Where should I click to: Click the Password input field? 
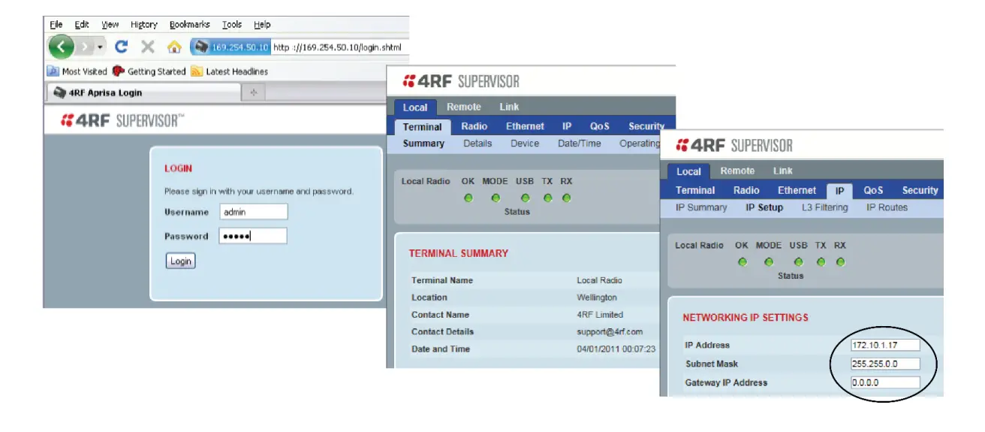click(253, 236)
